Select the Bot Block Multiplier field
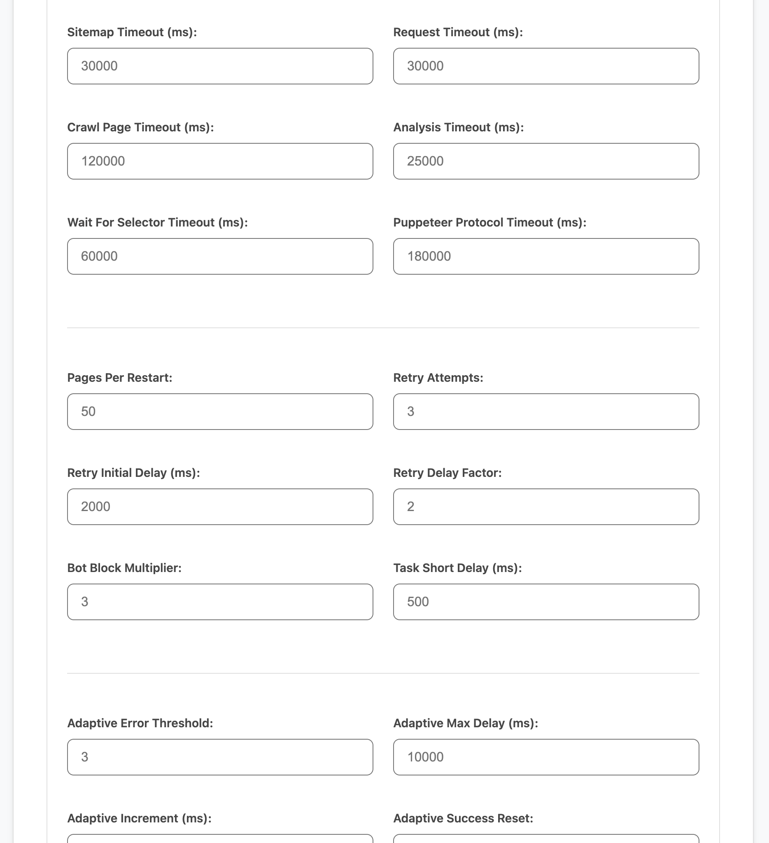Screen dimensions: 769x843 click(220, 602)
